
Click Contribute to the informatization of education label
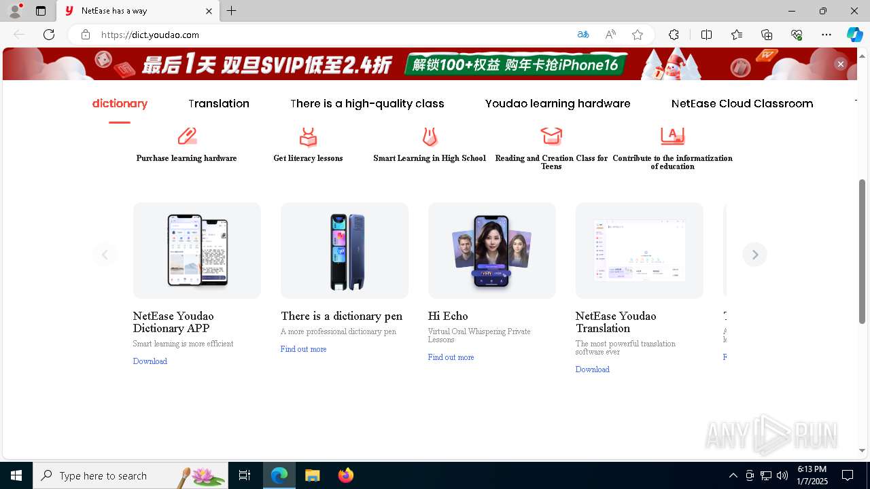(x=672, y=162)
